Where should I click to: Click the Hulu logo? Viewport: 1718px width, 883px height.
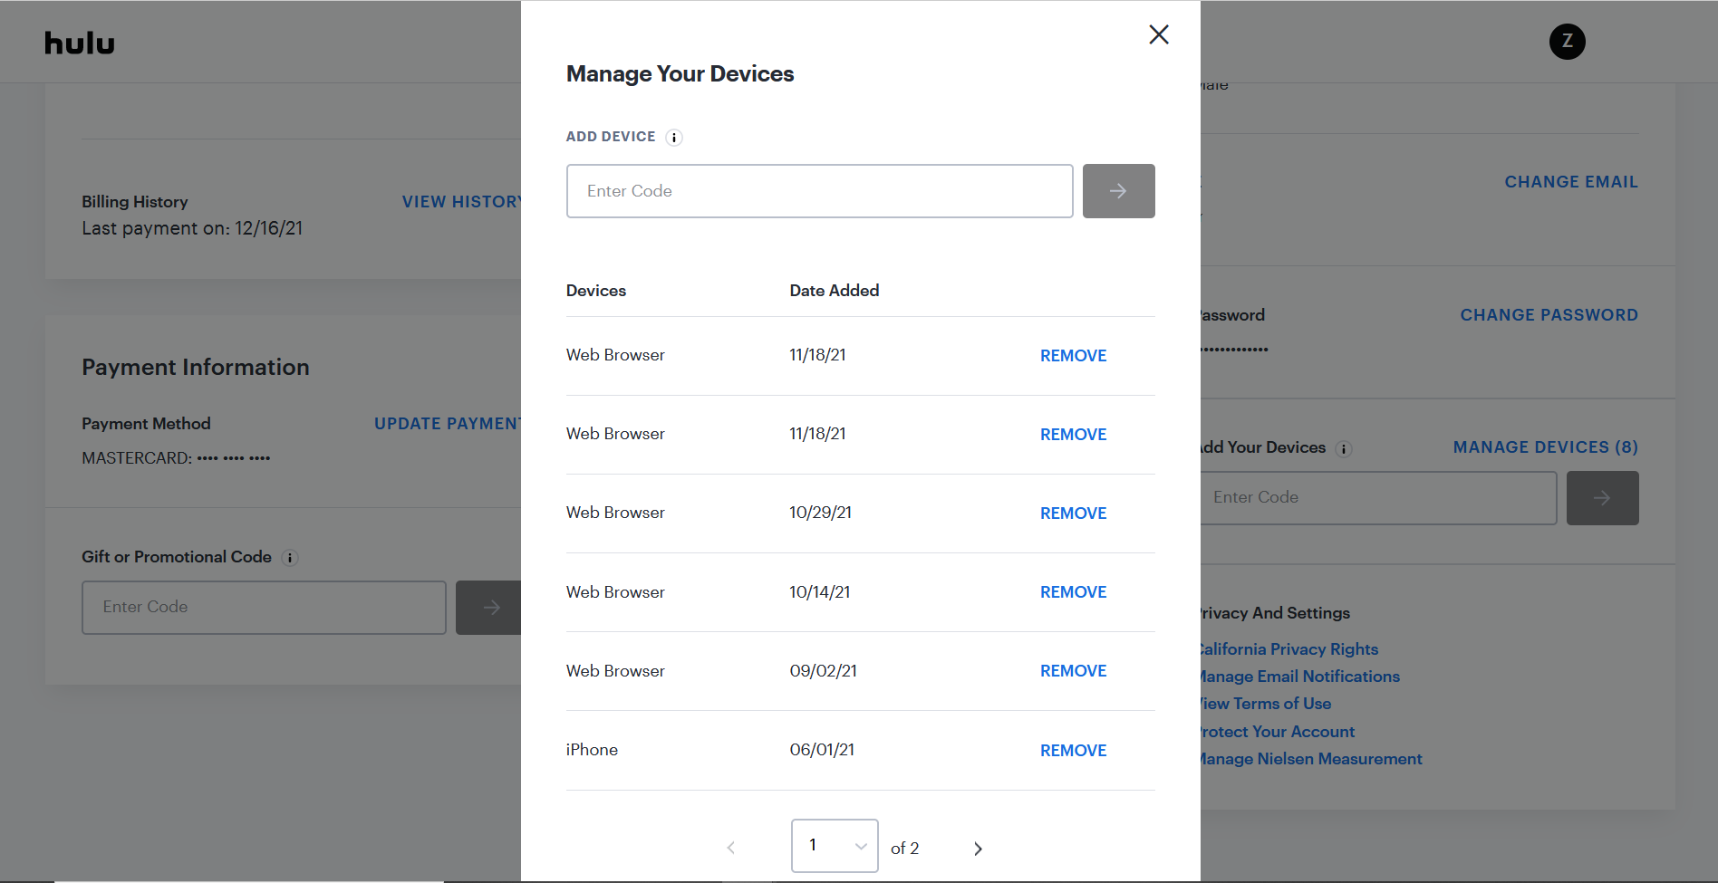coord(80,43)
